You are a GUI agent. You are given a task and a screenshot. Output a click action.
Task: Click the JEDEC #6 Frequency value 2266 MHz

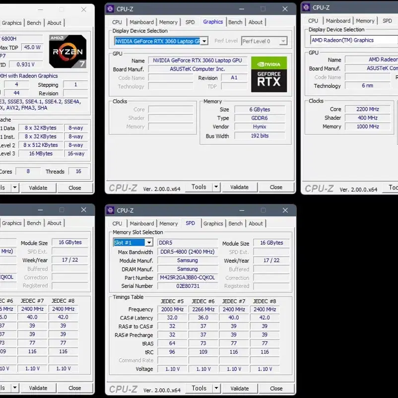(203, 309)
